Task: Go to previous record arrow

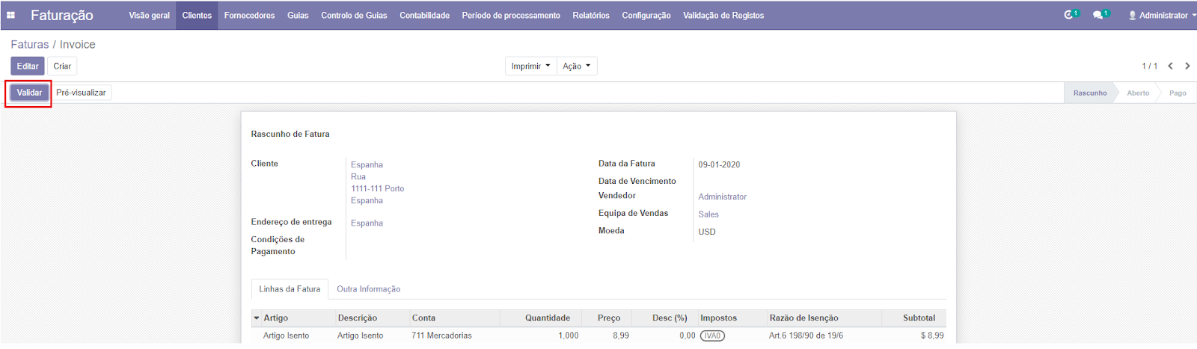Action: (x=1171, y=66)
